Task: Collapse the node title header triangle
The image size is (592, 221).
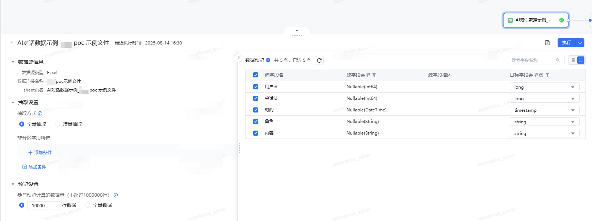Action: click(11, 43)
